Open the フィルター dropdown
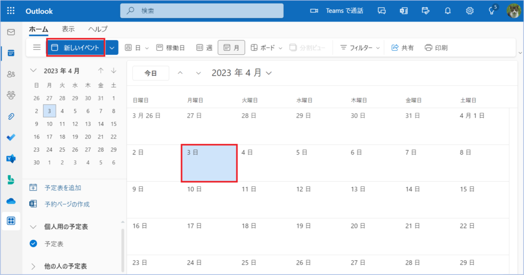Screen dimensions: 524x275 click(x=360, y=48)
